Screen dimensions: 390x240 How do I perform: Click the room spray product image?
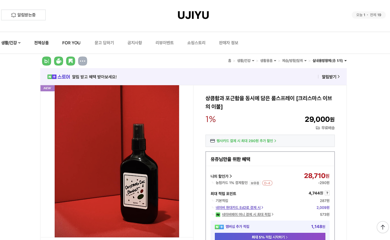coord(117,161)
